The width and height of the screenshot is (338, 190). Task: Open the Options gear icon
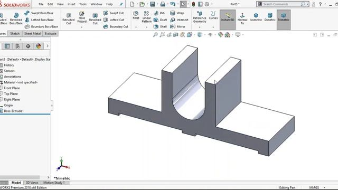(206, 4)
